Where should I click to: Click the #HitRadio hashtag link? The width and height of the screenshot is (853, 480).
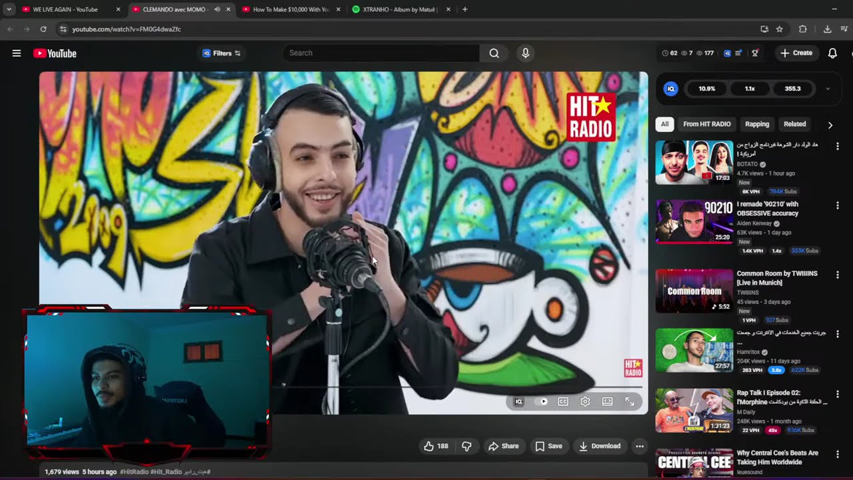pos(134,472)
